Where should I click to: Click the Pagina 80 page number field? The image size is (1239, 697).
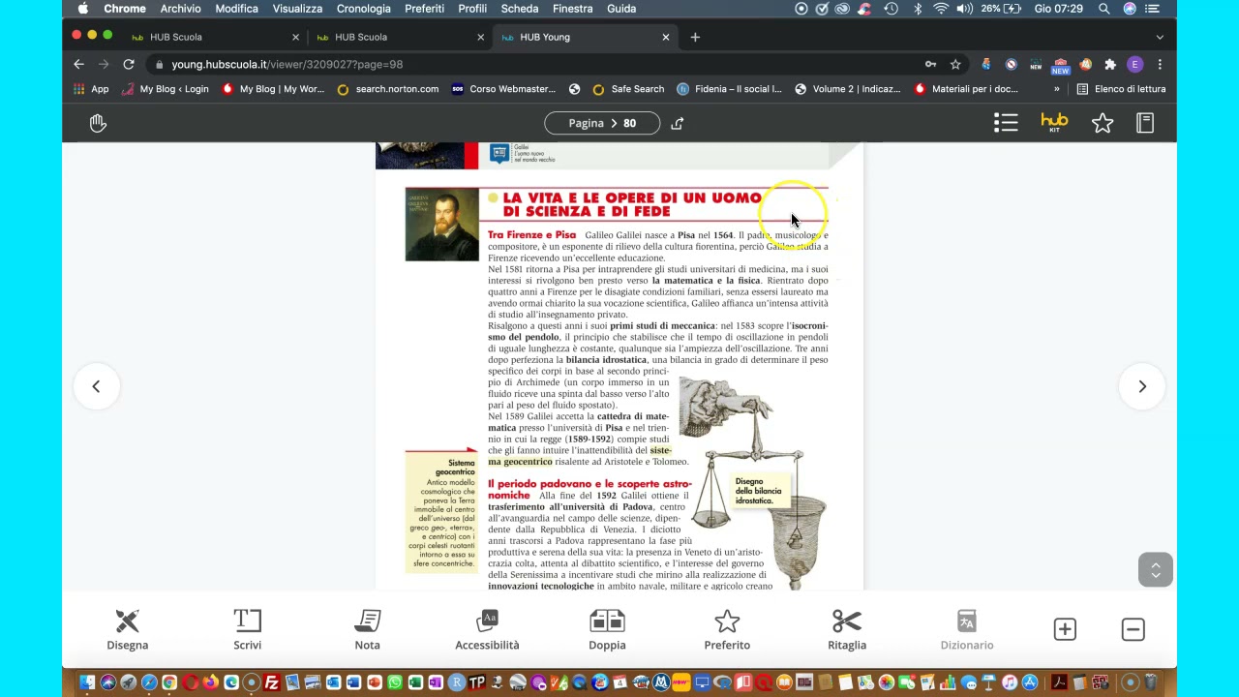[x=602, y=123]
